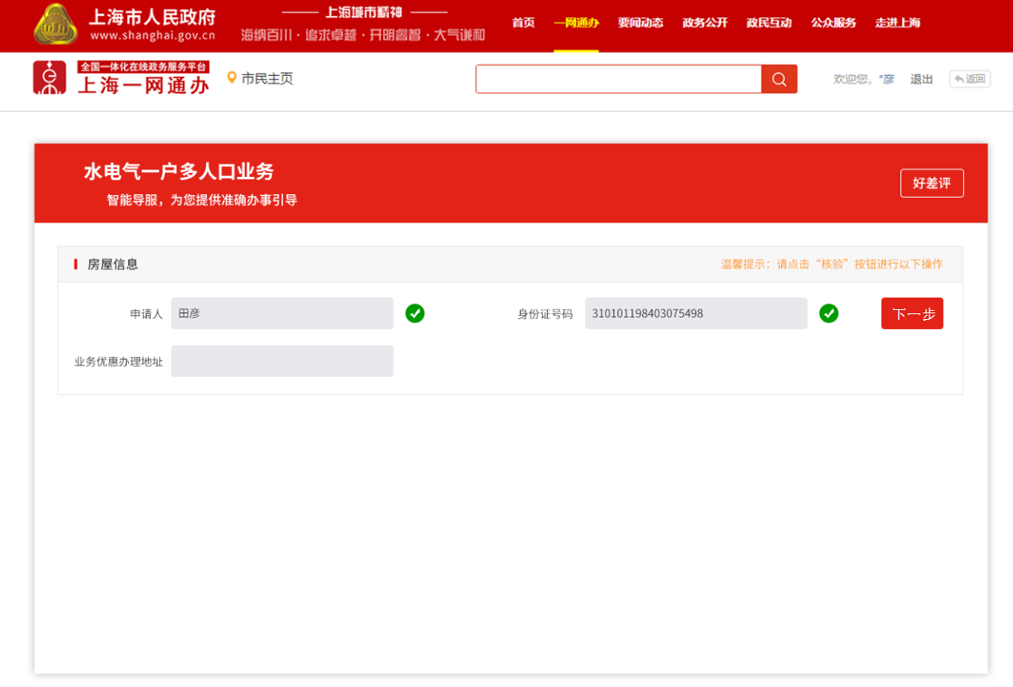Open the 要闻动态 menu item
Image resolution: width=1013 pixels, height=687 pixels.
tap(641, 23)
